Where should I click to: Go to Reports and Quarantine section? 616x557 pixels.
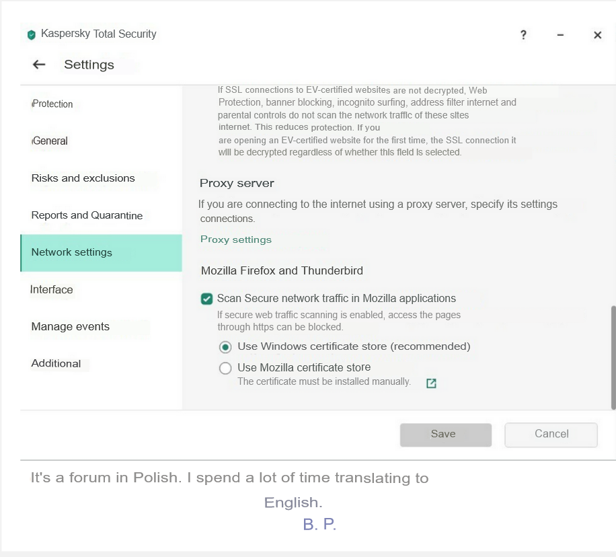point(87,215)
